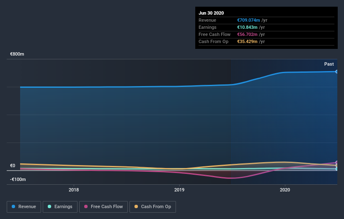344x219 pixels.
Task: Click the 2018 x-axis label
Action: pyautogui.click(x=74, y=190)
